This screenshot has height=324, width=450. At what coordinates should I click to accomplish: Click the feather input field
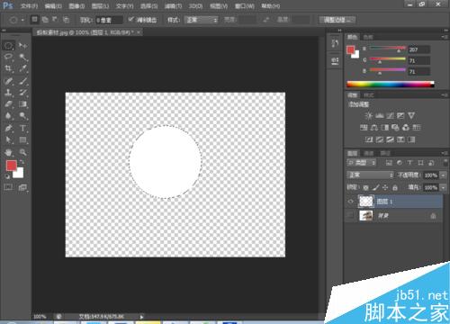109,20
